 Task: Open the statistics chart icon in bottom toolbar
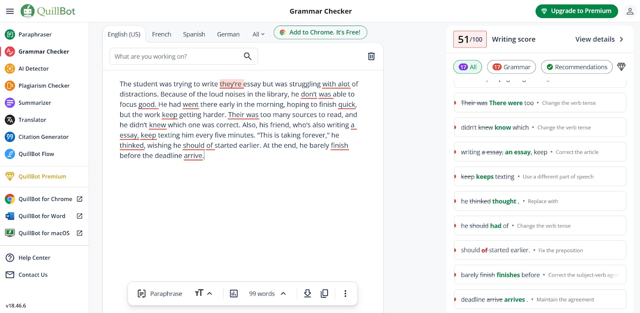[x=234, y=294]
